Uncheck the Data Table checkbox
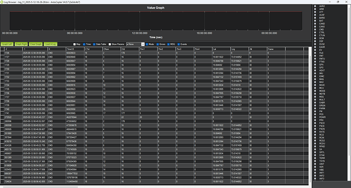Image resolution: width=351 pixels, height=188 pixels. [94, 44]
